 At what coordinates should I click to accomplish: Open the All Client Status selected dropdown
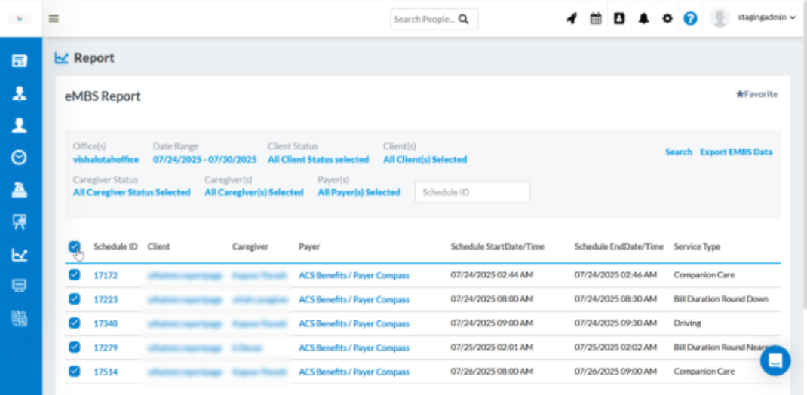tap(318, 160)
